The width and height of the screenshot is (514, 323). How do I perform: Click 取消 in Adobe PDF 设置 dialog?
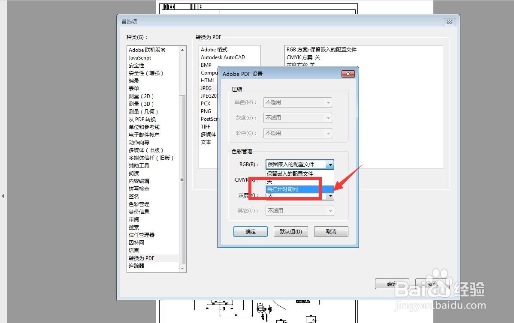pos(331,232)
